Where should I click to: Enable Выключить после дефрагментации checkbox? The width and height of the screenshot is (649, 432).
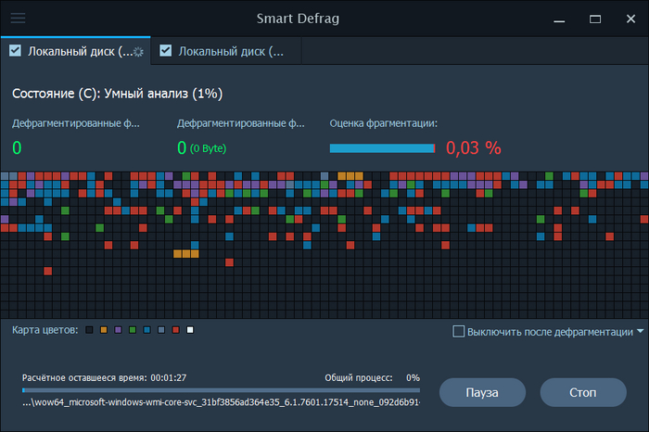click(x=459, y=332)
